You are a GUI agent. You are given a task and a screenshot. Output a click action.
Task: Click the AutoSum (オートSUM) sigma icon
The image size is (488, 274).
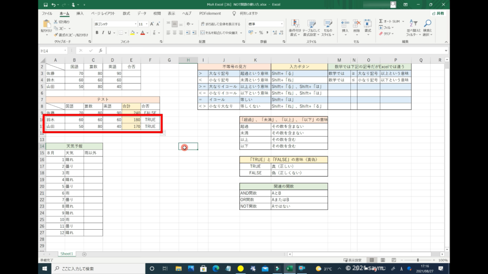pos(381,21)
